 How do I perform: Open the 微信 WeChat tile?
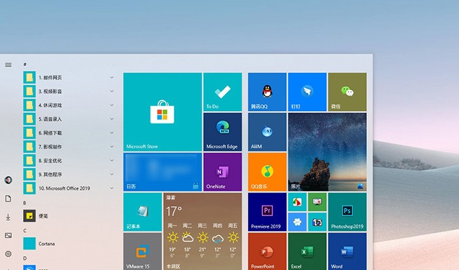(x=347, y=92)
